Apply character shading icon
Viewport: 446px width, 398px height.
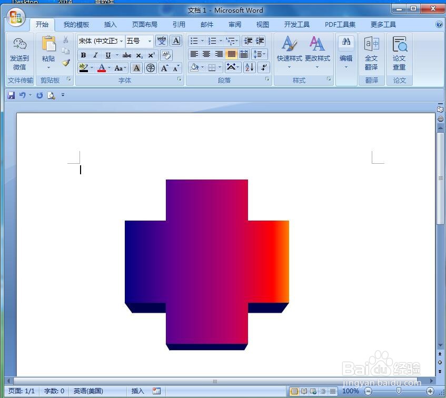click(136, 68)
